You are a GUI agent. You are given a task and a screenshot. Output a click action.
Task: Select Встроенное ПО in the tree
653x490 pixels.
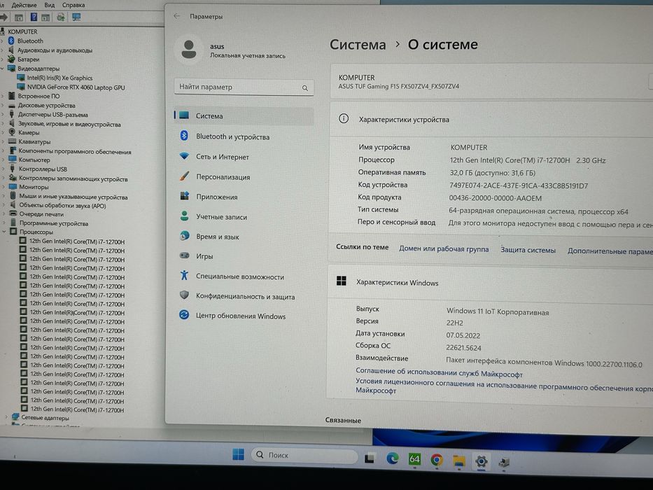click(x=38, y=97)
